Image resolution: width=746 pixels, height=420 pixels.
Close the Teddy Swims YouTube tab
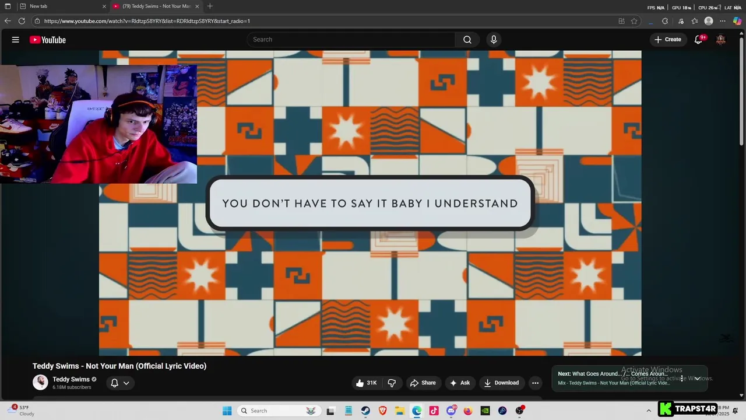pos(197,6)
